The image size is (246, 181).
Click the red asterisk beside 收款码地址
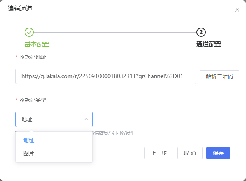17,57
